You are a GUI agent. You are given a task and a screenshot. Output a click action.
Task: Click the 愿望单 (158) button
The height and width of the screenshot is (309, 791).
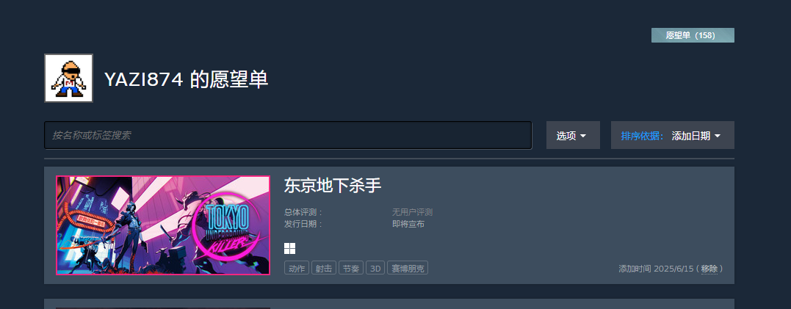click(x=693, y=35)
